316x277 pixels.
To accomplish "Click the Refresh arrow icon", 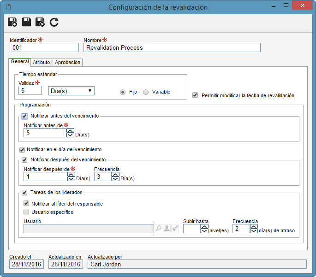I will pyautogui.click(x=54, y=22).
